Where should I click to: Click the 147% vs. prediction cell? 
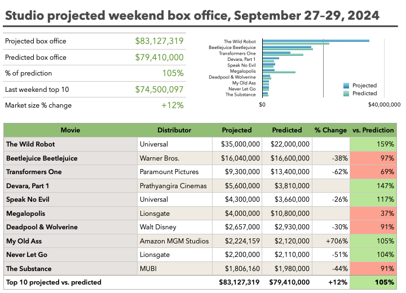[373, 186]
